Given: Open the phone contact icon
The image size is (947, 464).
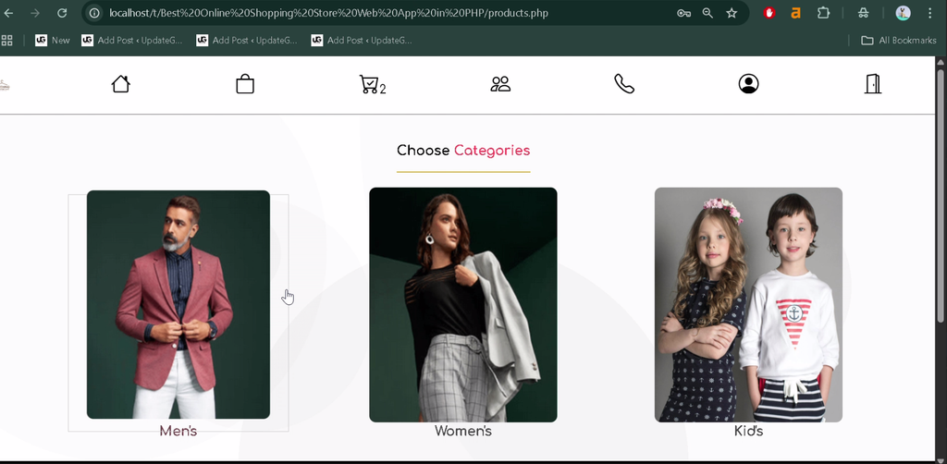Looking at the screenshot, I should 624,84.
